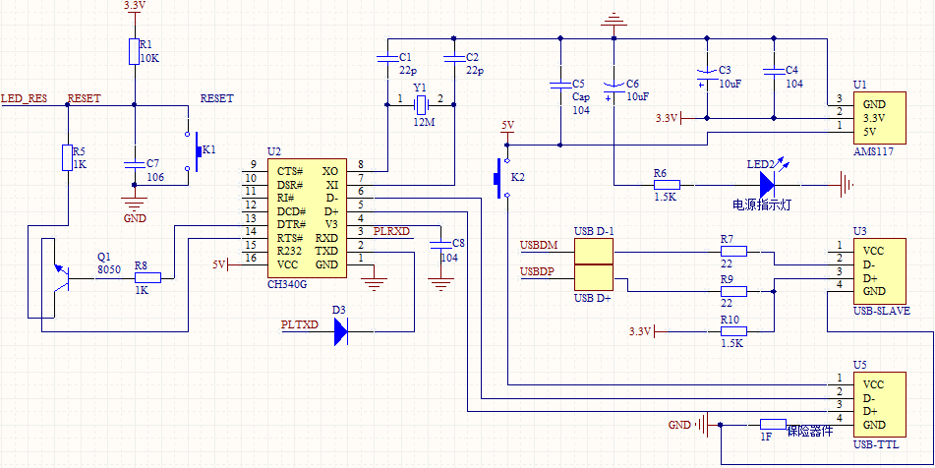Select the PLRXD net label

pos(392,231)
